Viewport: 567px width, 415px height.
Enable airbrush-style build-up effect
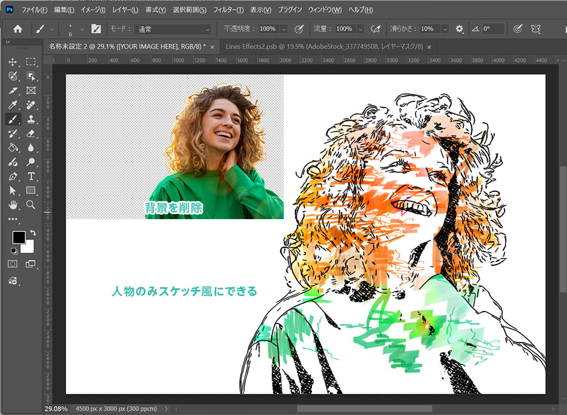[x=376, y=29]
